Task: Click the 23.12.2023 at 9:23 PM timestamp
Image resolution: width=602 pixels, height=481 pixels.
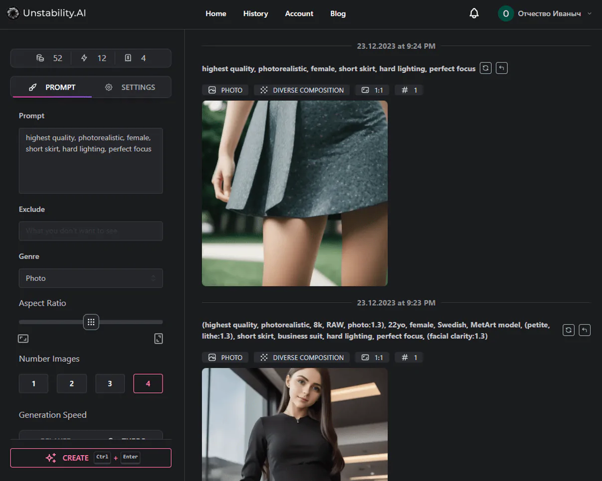Action: (x=396, y=303)
